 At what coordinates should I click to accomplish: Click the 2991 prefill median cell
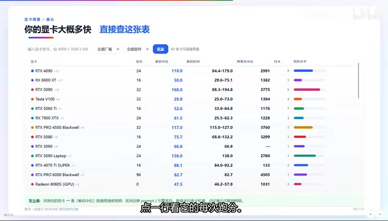point(265,71)
